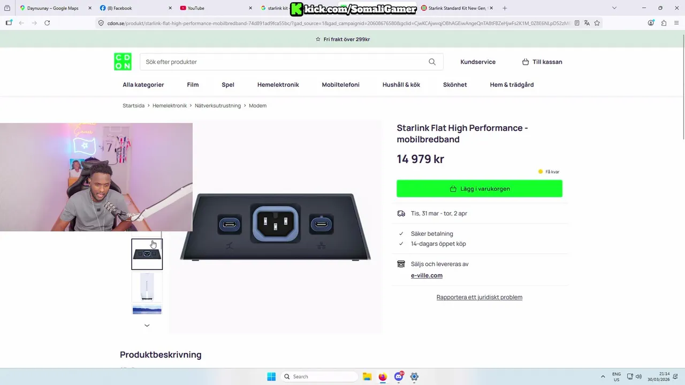Open the Spel category
This screenshot has height=385, width=685.
(x=228, y=84)
